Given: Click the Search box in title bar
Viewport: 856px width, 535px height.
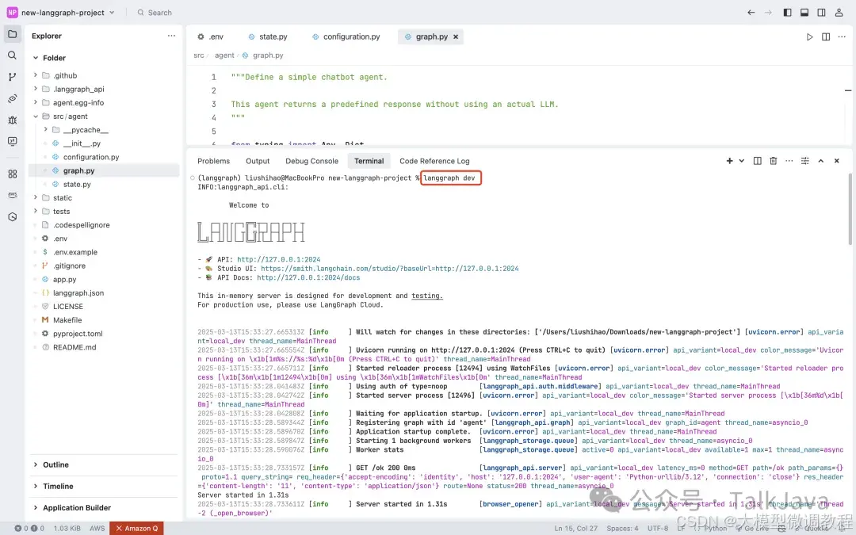Looking at the screenshot, I should 155,12.
